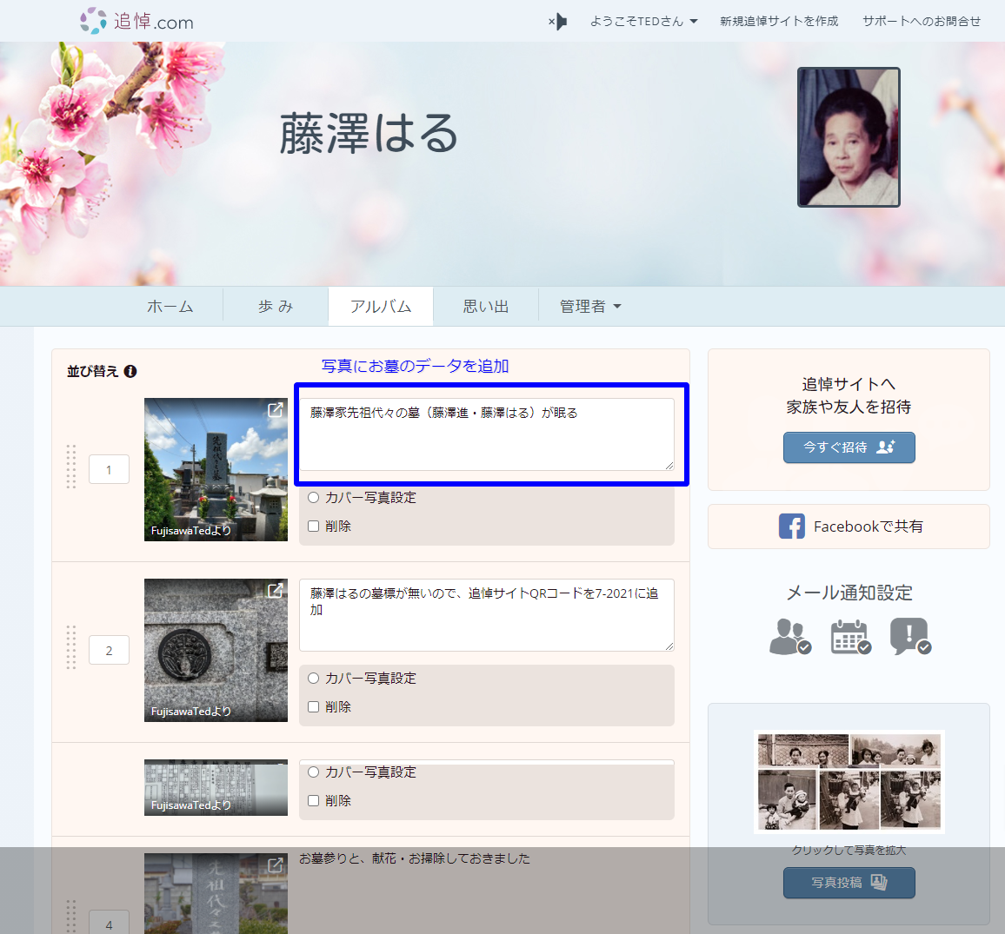
Task: Grab the drag handle for photo 2
Action: tap(71, 647)
